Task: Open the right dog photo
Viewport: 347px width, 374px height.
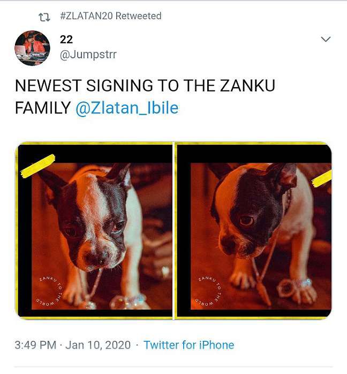Action: point(253,231)
